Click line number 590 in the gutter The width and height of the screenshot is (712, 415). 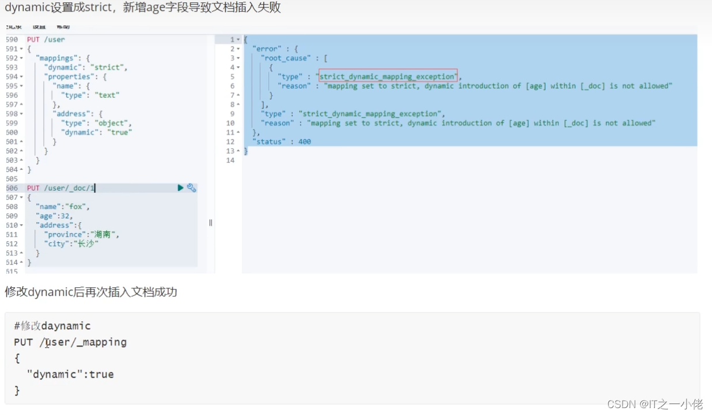(x=12, y=40)
